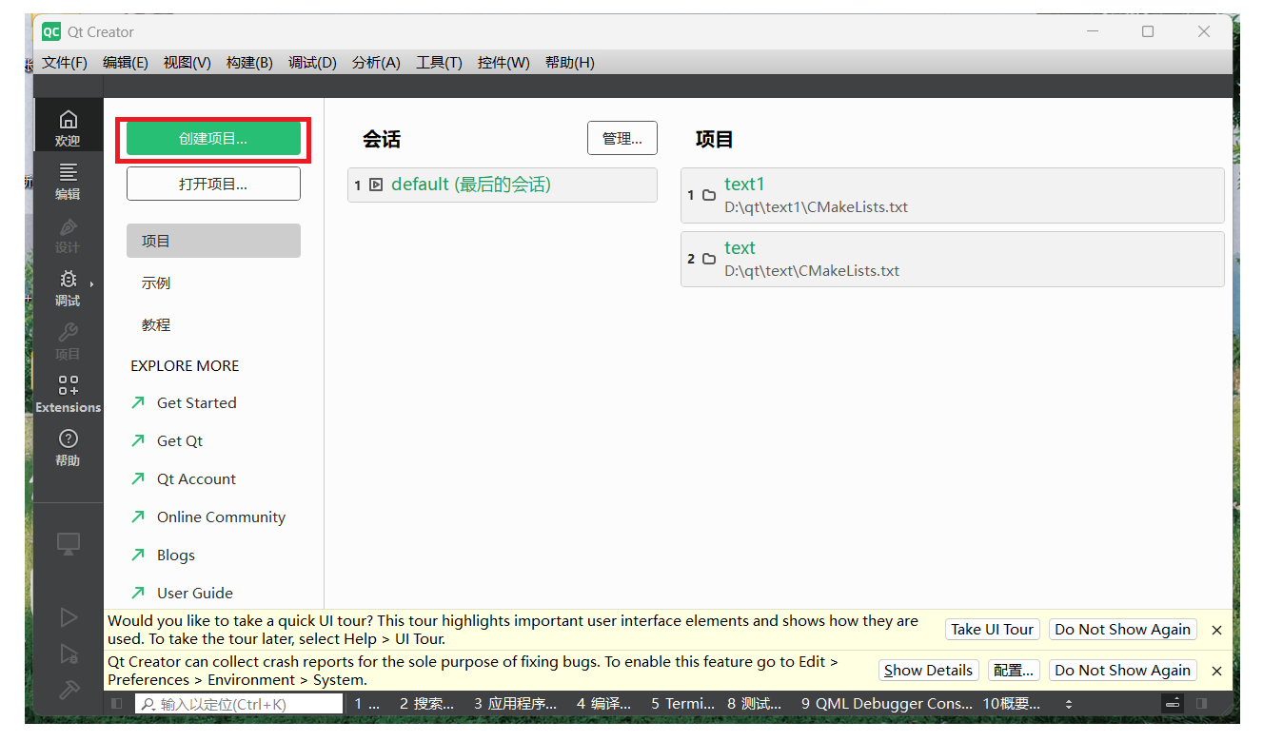
Task: Open the 2 搜索... output pane
Action: pos(426,704)
